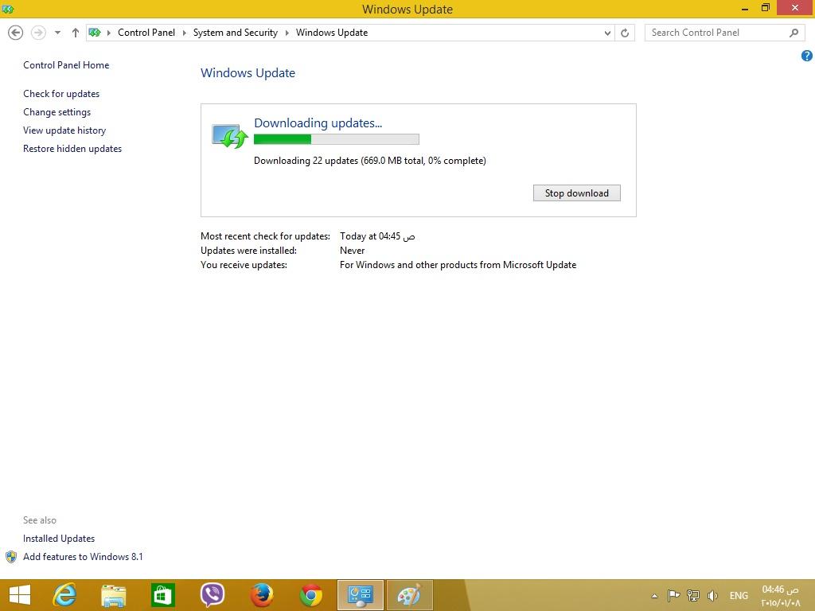The image size is (815, 611).
Task: Open View update history
Action: (64, 130)
